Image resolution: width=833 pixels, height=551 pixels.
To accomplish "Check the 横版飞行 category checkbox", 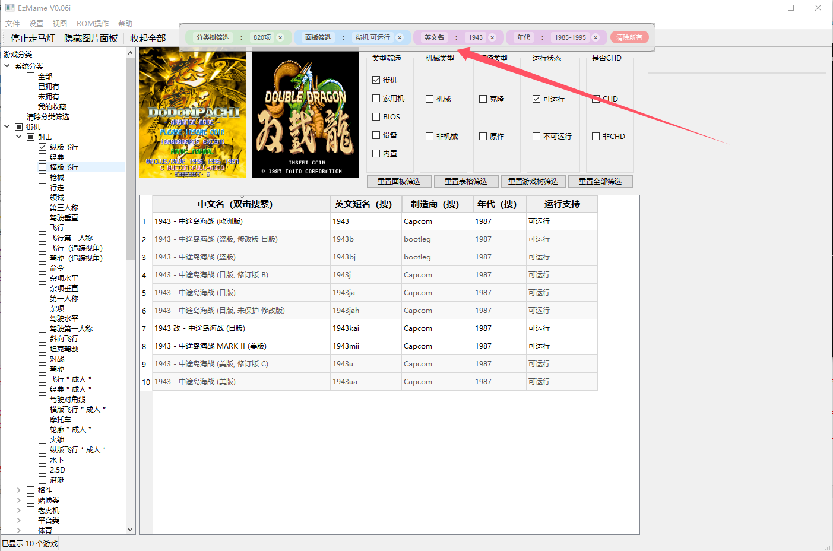I will coord(42,167).
